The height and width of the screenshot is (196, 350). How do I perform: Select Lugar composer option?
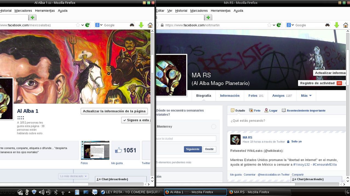pos(271,111)
